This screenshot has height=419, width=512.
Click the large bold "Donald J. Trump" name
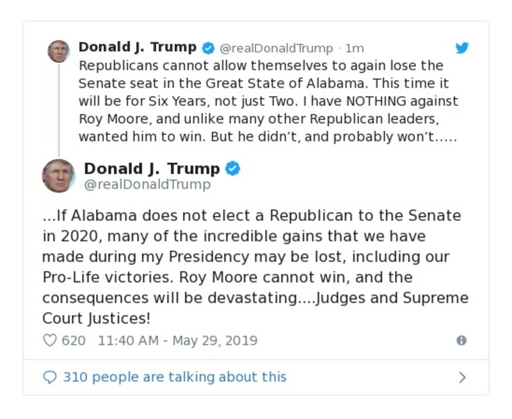pyautogui.click(x=152, y=168)
